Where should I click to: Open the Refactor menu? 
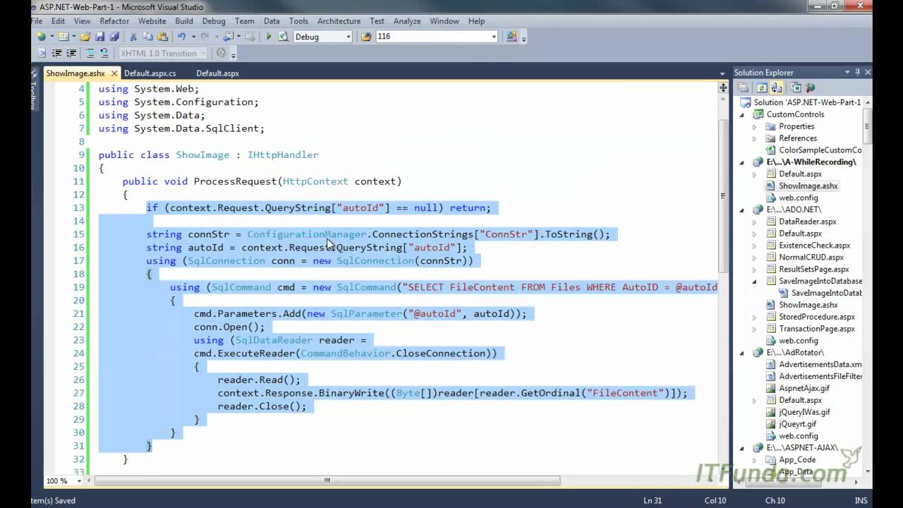[114, 21]
